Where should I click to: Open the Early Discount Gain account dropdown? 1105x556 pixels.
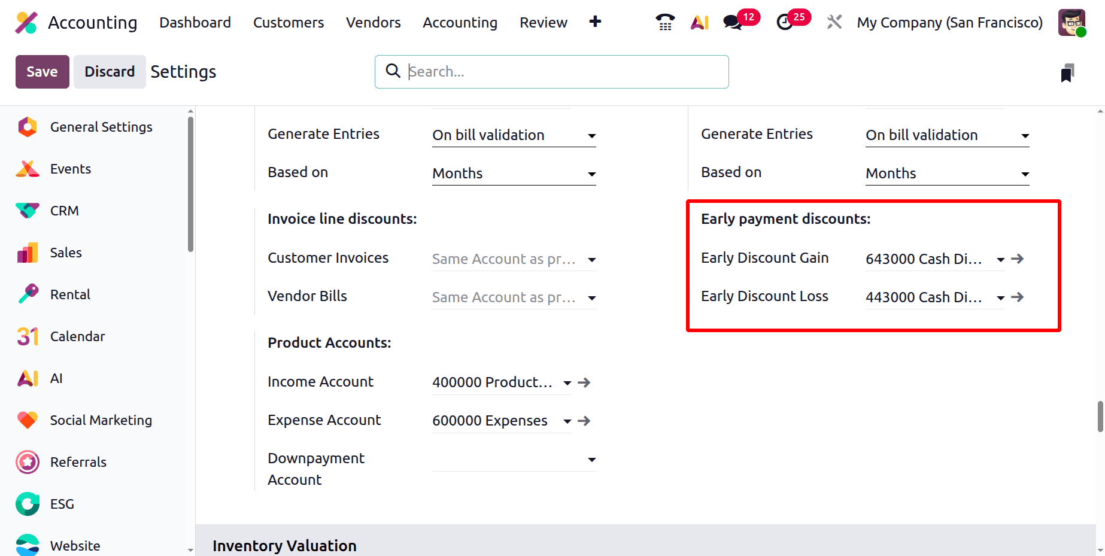1001,259
